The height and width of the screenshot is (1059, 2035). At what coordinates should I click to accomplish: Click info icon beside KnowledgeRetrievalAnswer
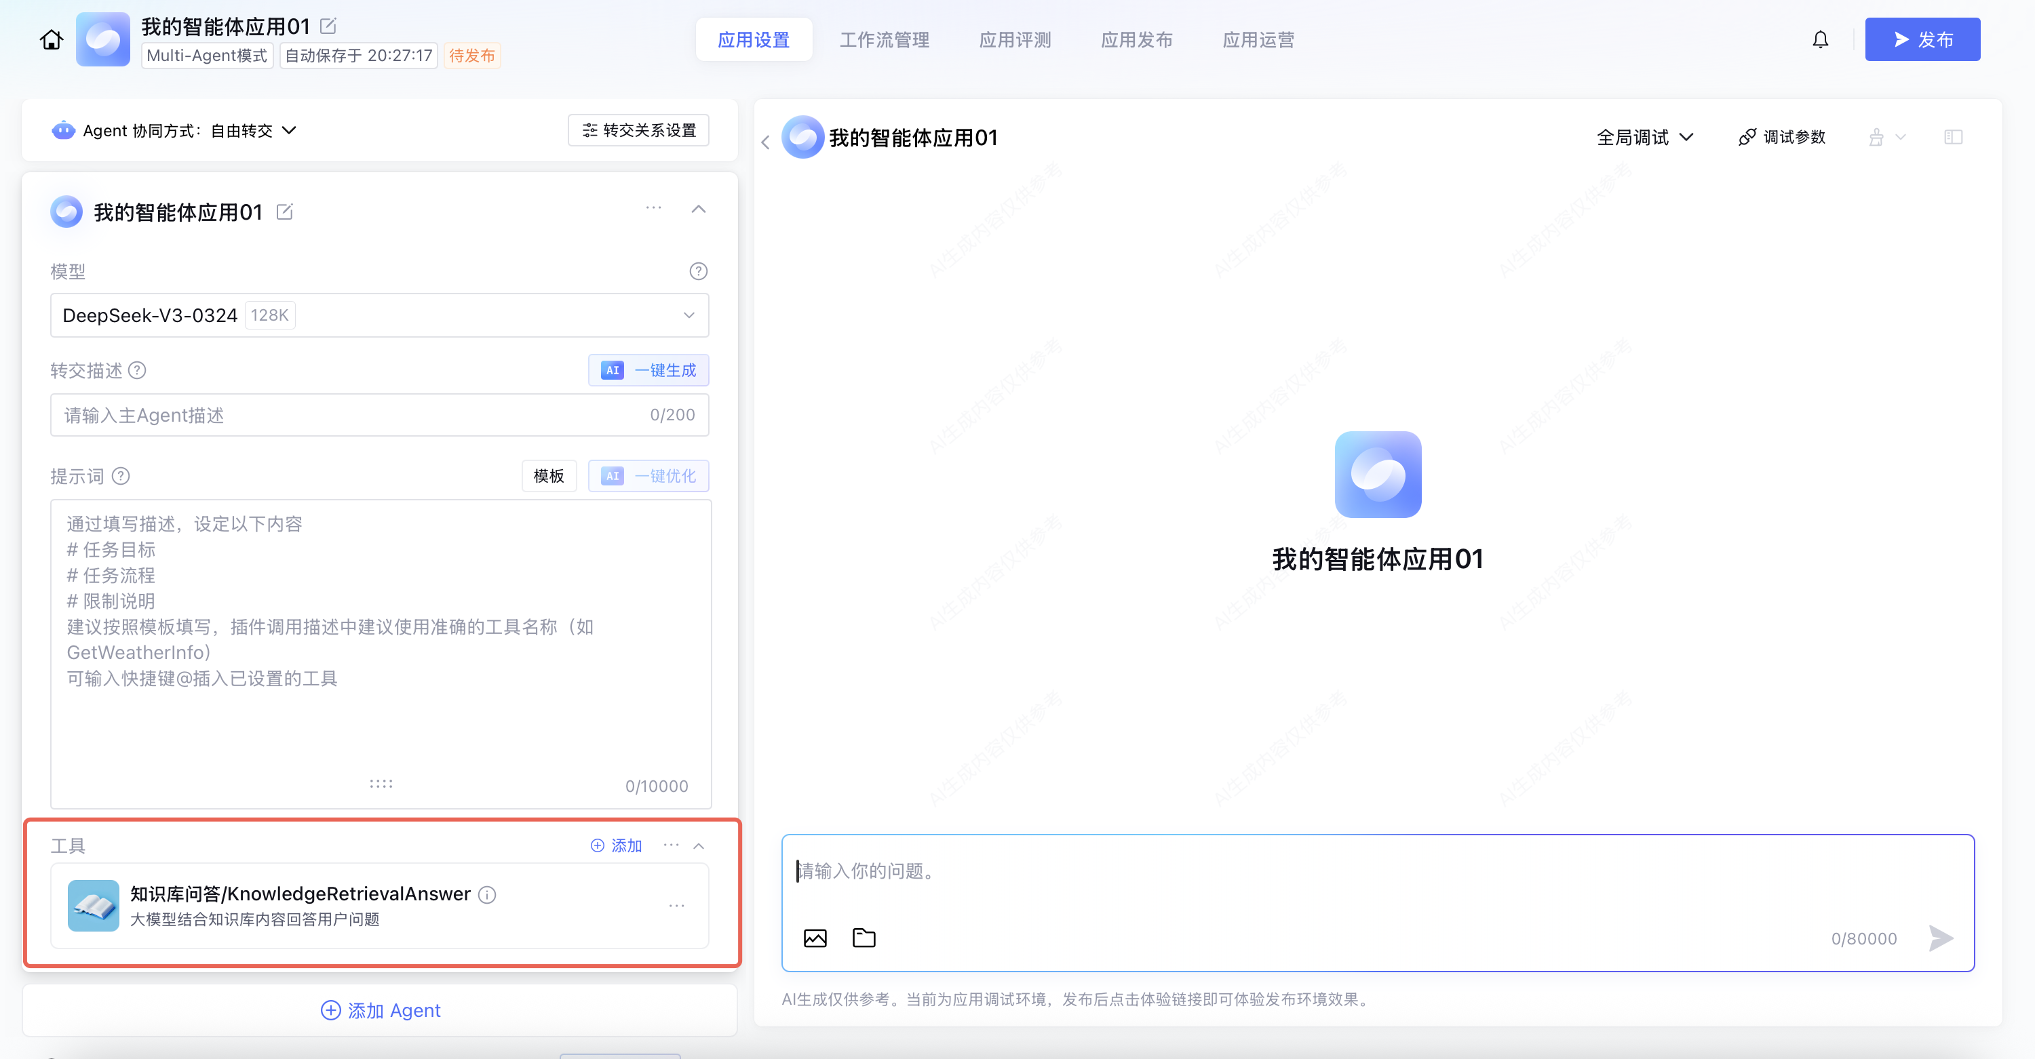tap(488, 894)
